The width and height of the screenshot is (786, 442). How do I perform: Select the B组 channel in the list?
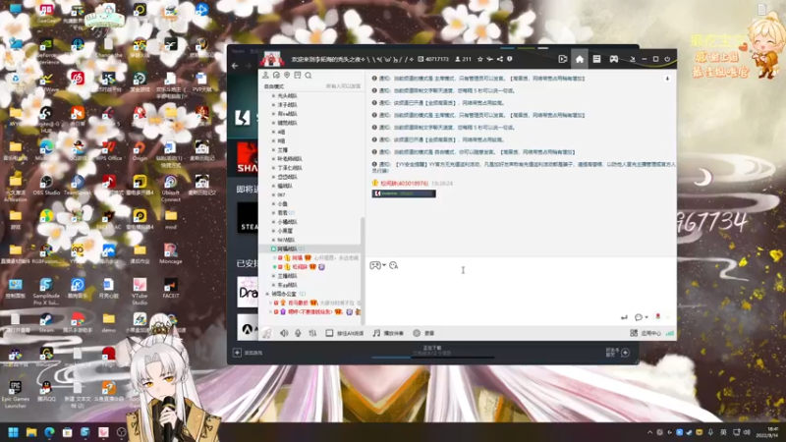pyautogui.click(x=281, y=140)
